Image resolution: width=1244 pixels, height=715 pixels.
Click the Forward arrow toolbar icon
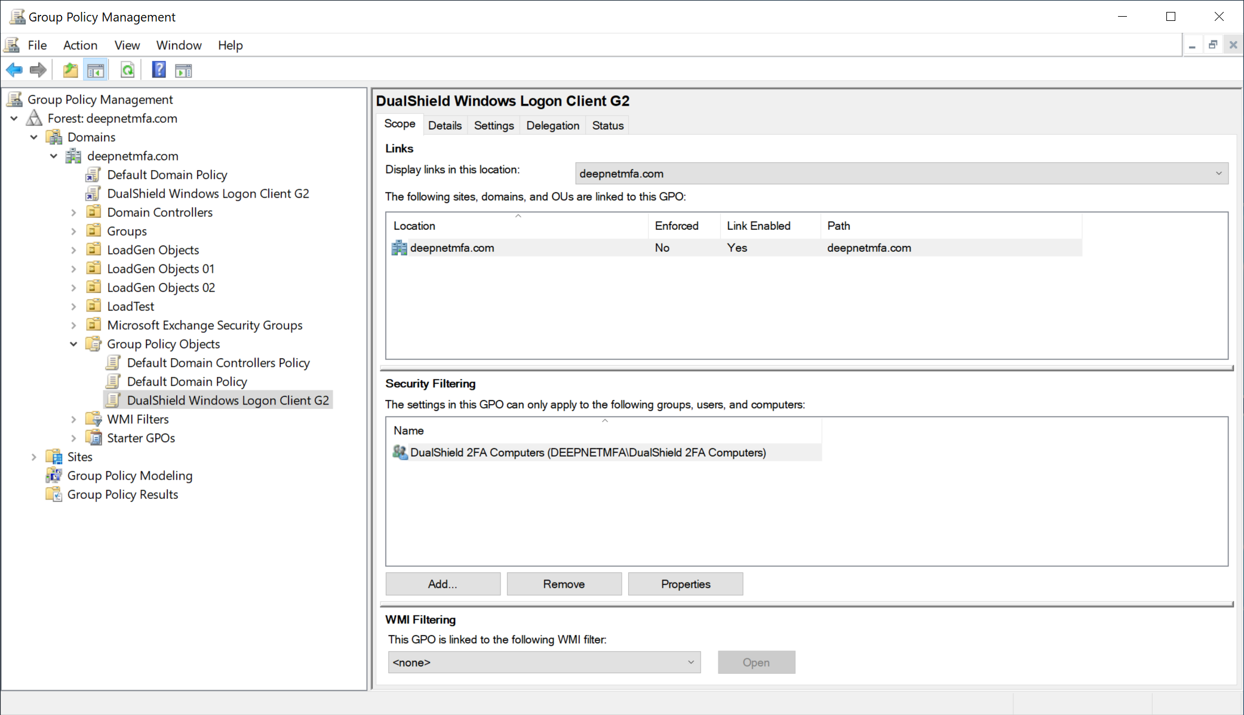38,70
